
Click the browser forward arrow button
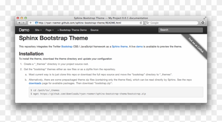(x=24, y=23)
